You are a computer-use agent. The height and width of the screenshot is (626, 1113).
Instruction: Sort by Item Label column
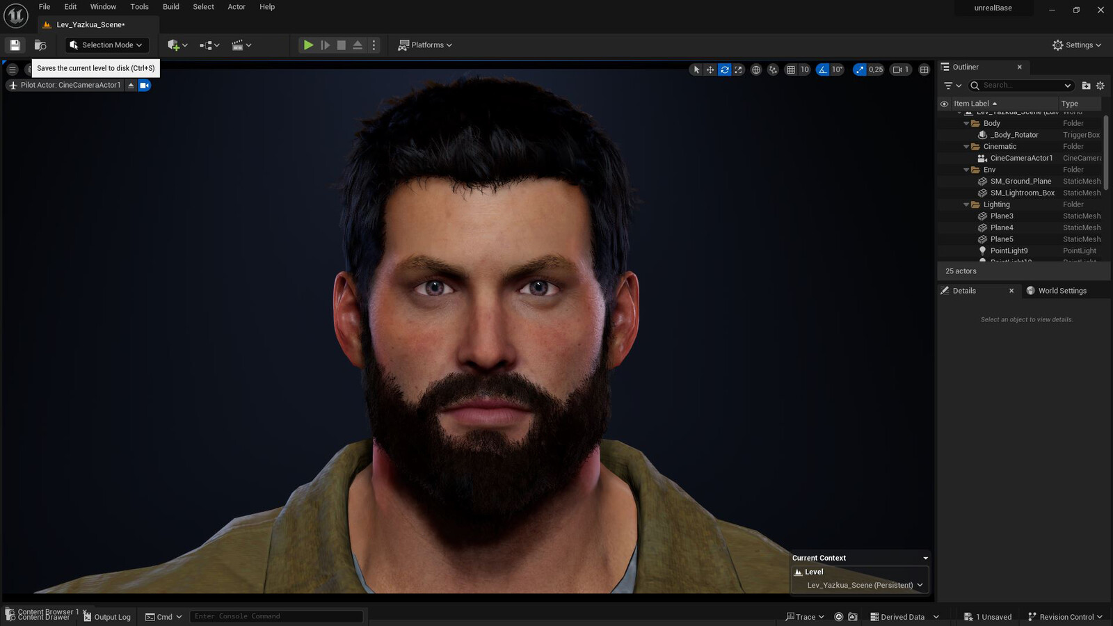pyautogui.click(x=1003, y=104)
